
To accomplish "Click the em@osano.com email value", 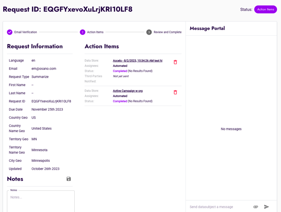I will pos(44,68).
